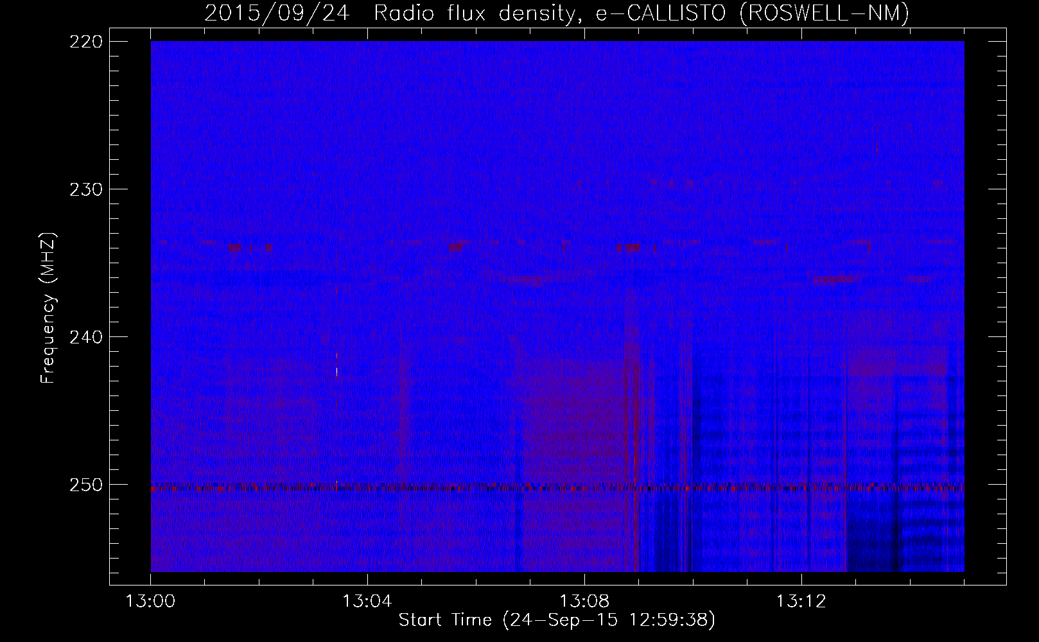Click the Frequency (MHZ) axis title
The height and width of the screenshot is (642, 1039).
48,307
